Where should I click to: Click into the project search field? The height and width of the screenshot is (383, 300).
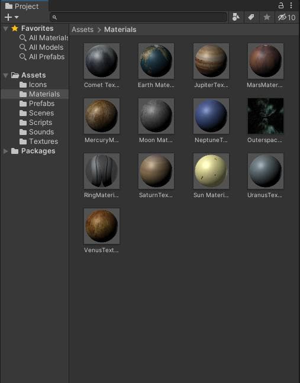[138, 17]
